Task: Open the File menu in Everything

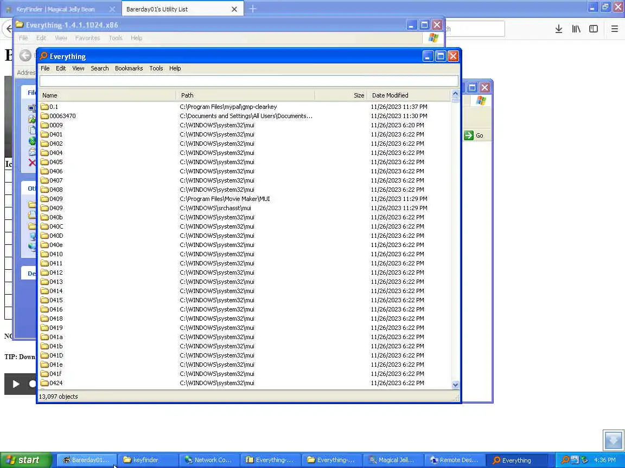Action: coord(45,68)
